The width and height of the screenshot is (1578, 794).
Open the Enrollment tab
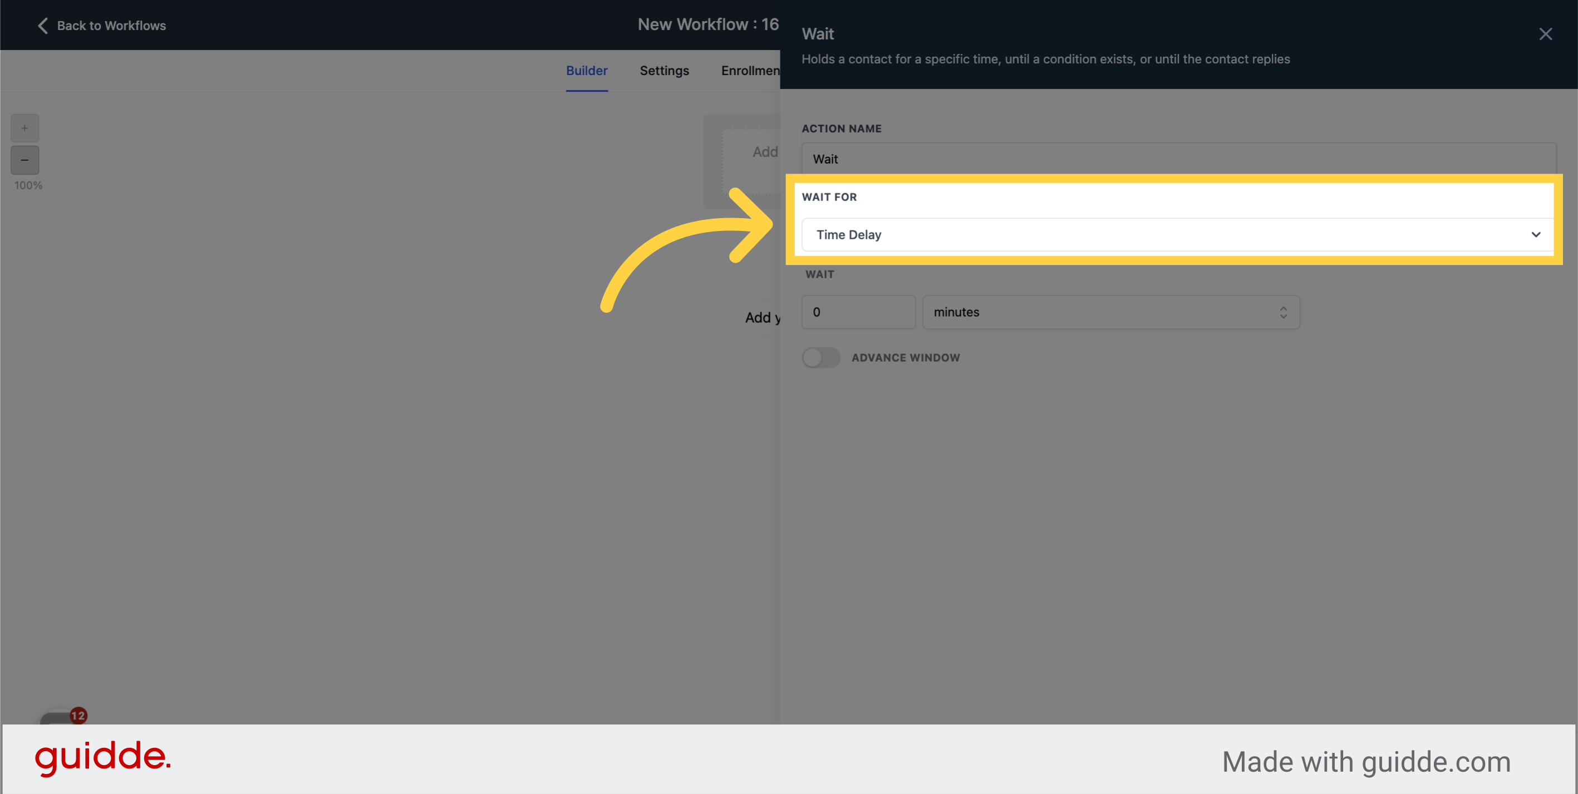pos(749,71)
